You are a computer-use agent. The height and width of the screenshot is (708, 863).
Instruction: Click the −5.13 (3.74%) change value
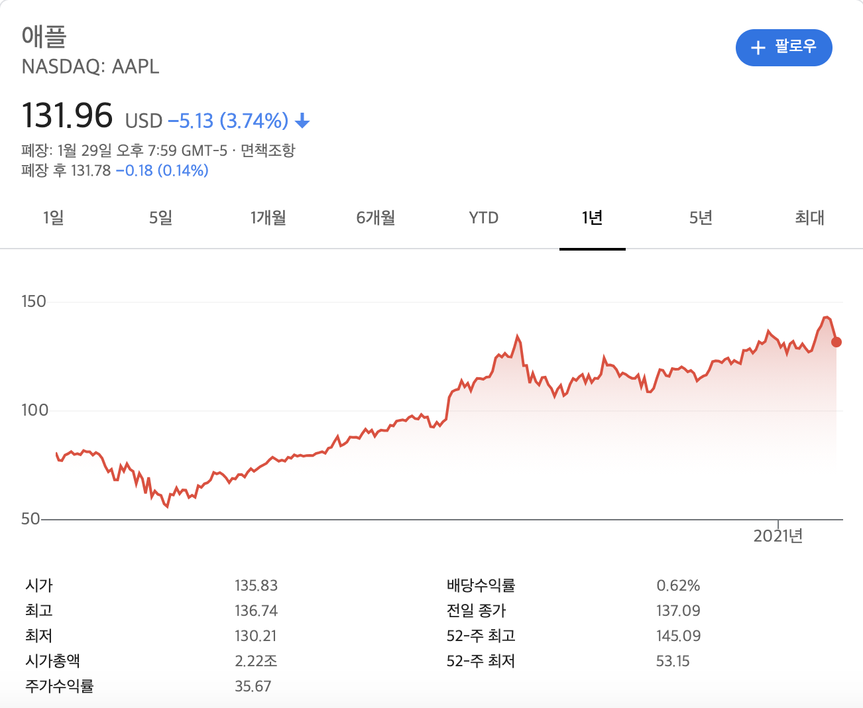(228, 121)
